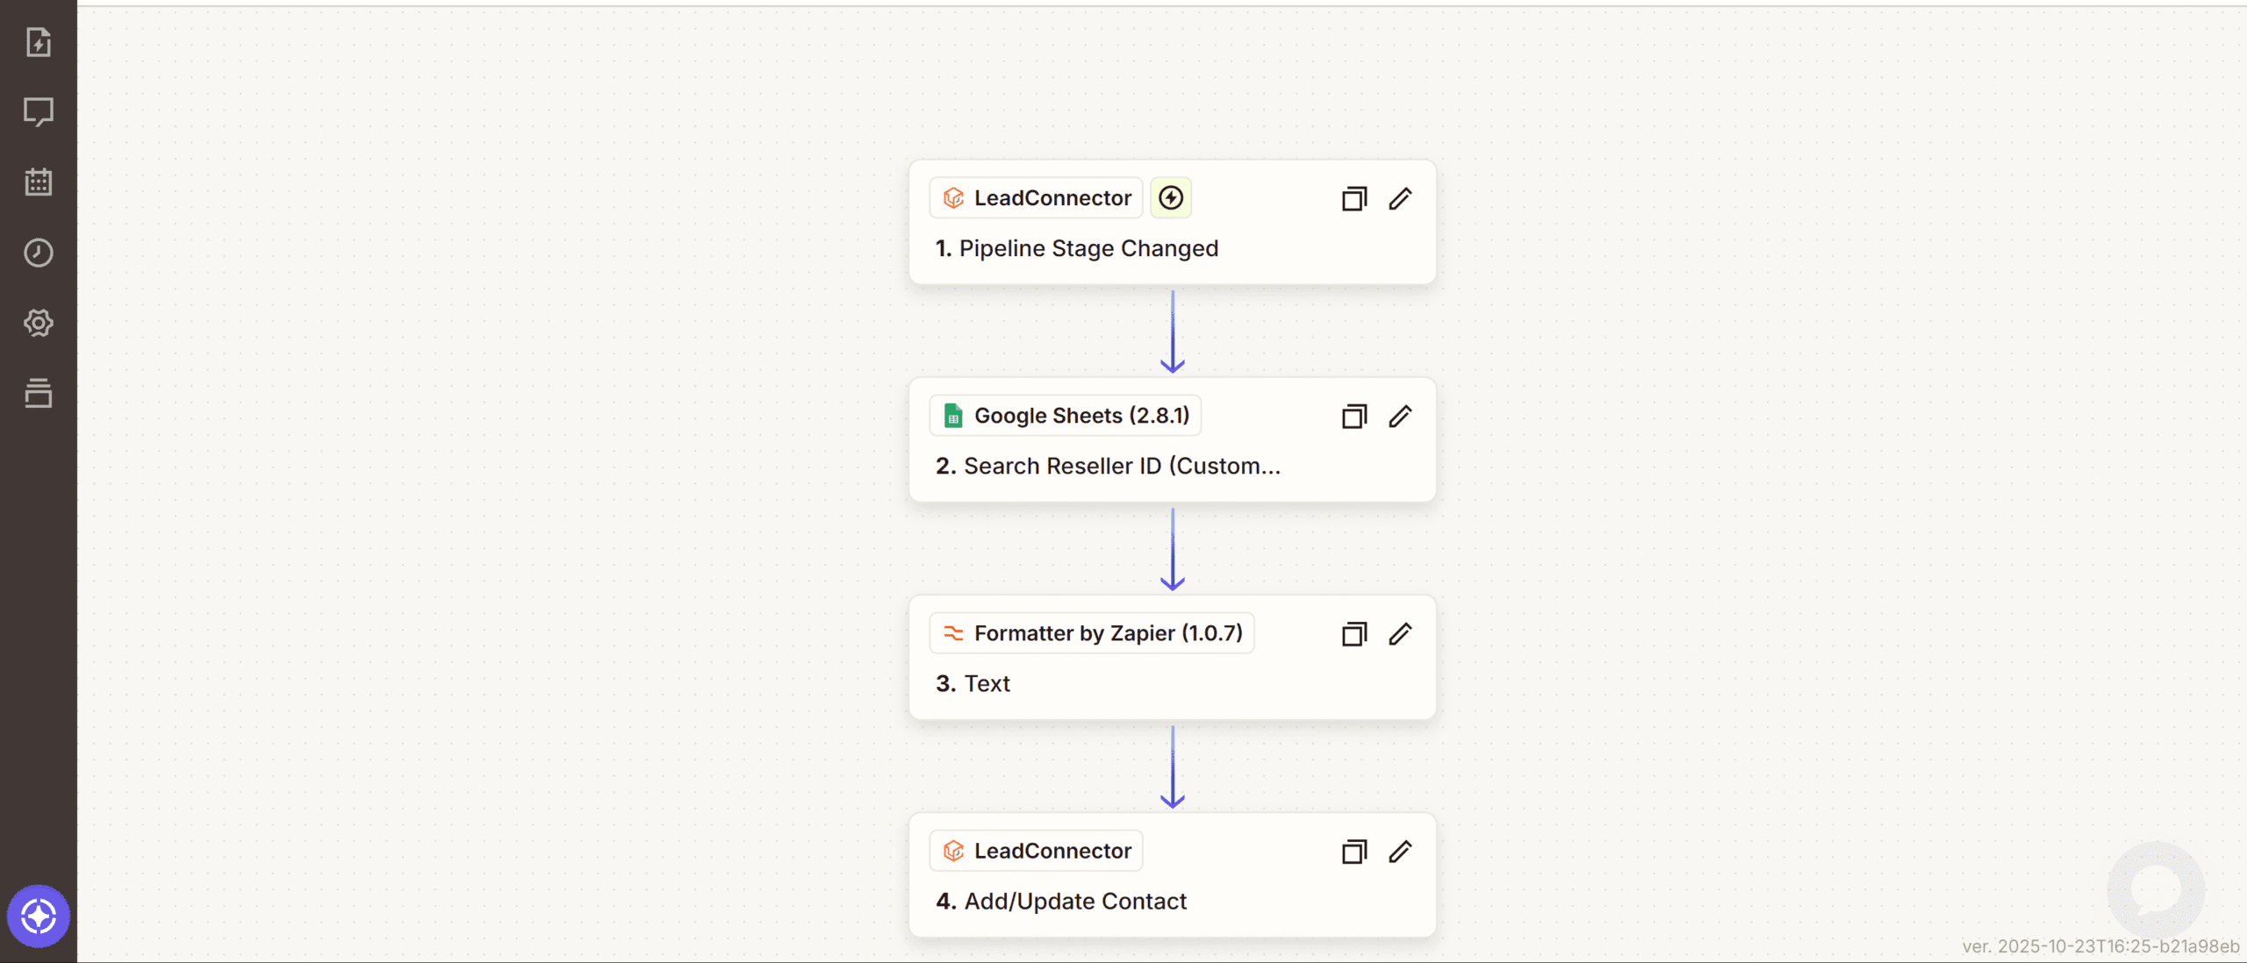Image resolution: width=2247 pixels, height=963 pixels.
Task: Duplicate the Add/Update Contact step
Action: [x=1354, y=852]
